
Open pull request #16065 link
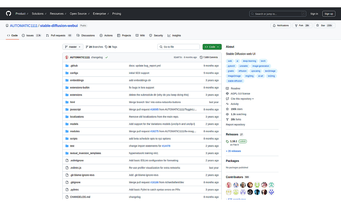point(154,110)
